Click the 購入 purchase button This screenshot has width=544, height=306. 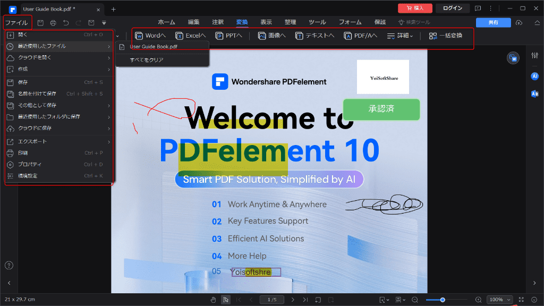[x=415, y=8]
